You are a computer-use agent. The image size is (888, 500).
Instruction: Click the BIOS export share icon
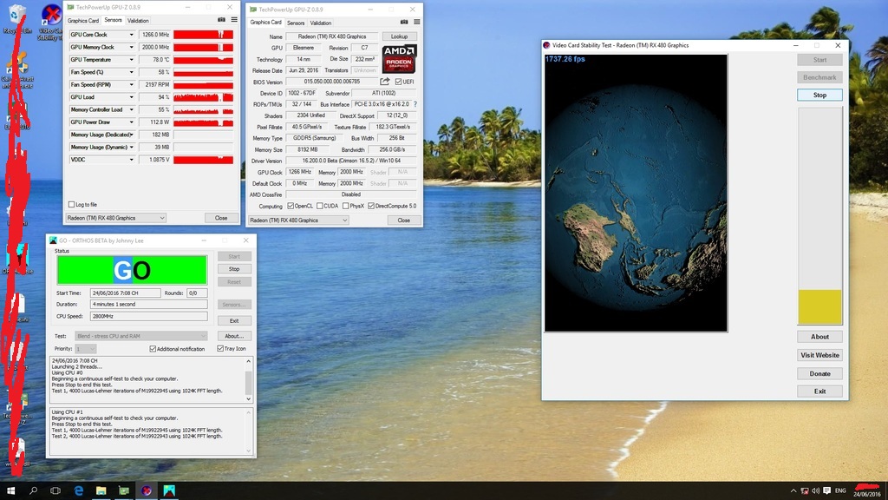click(384, 82)
